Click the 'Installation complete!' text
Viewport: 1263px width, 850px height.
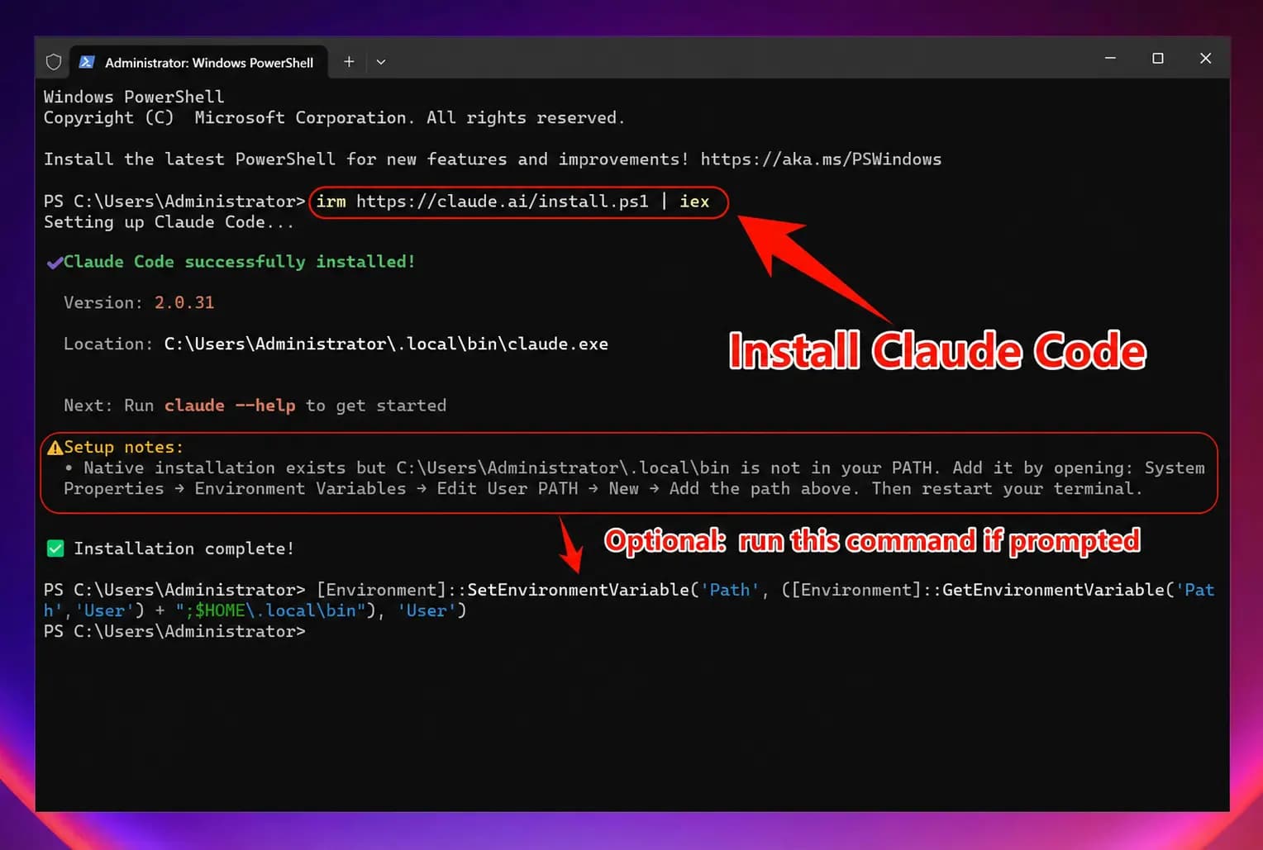pos(183,549)
